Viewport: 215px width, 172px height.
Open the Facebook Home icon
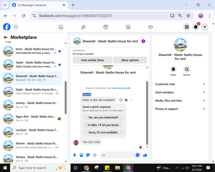61,27
